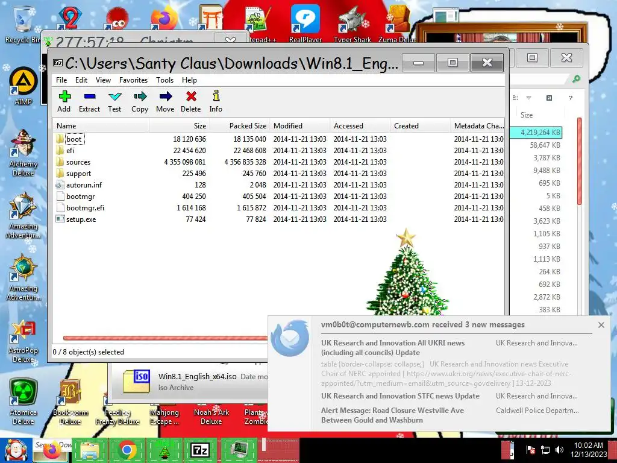This screenshot has width=617, height=463.
Task: Click the Noah's Ark Deluxe desktop icon
Action: coord(211,415)
